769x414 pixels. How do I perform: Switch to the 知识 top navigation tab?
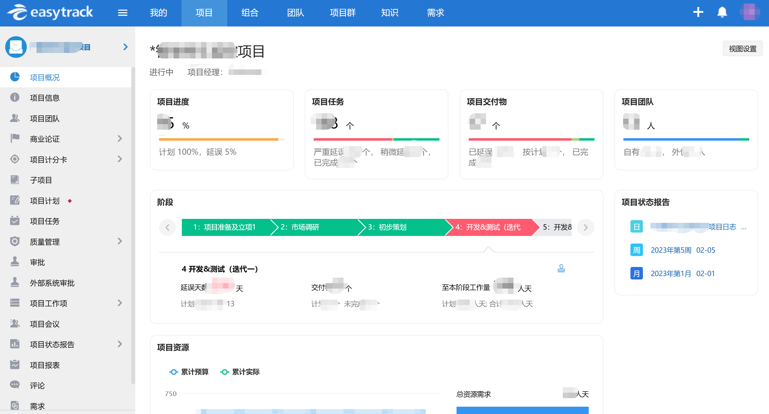click(x=390, y=13)
